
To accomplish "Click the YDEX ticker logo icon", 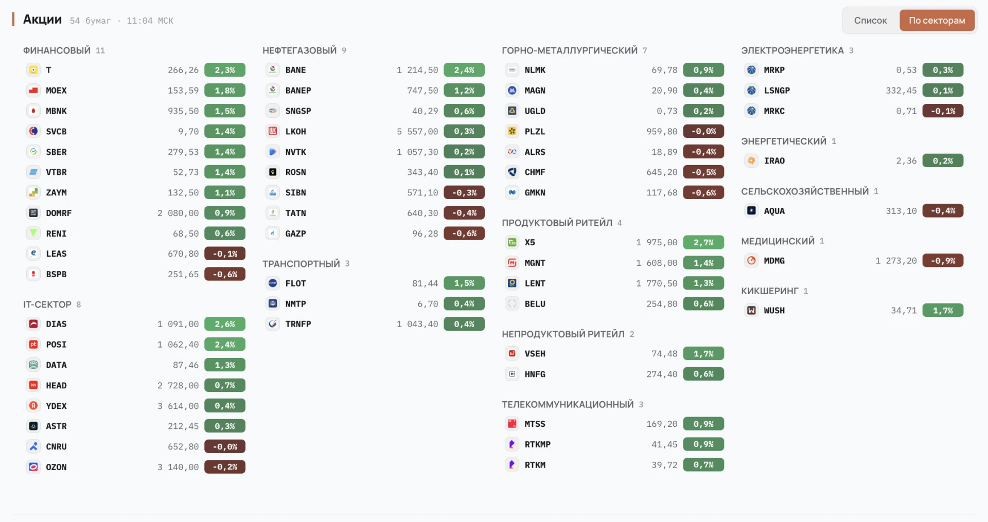I will pos(33,406).
